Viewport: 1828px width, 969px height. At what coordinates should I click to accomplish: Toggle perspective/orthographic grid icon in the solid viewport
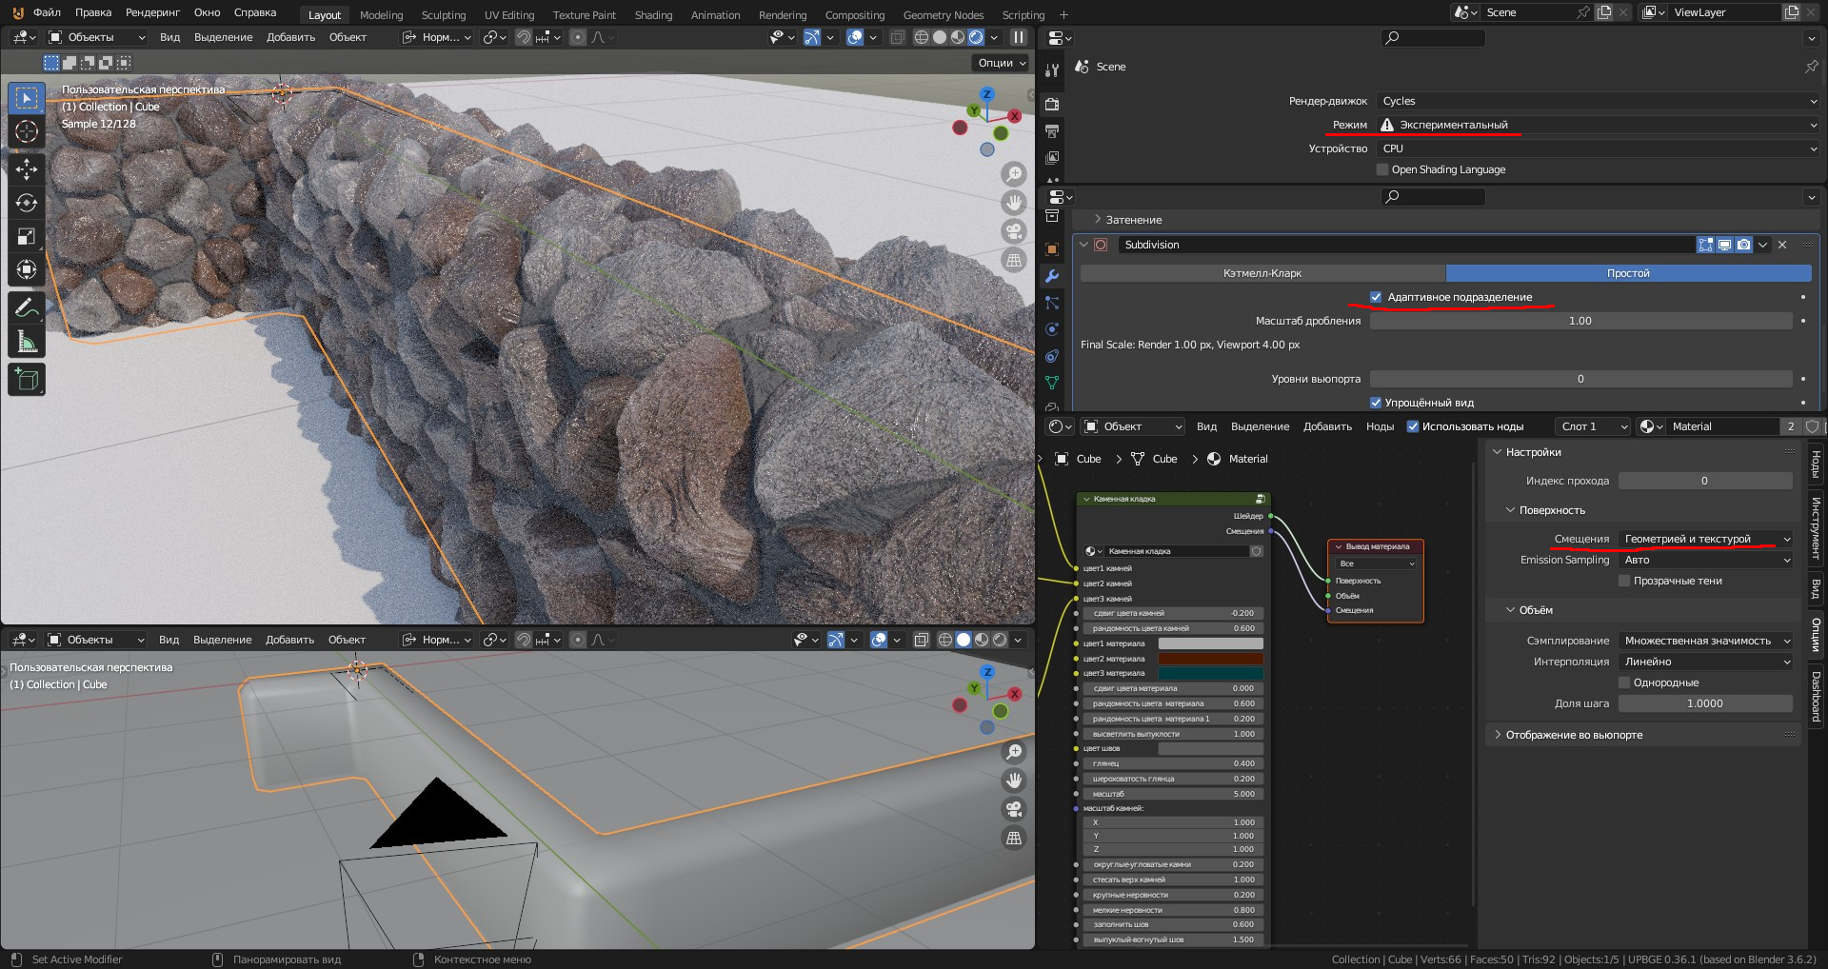1014,838
